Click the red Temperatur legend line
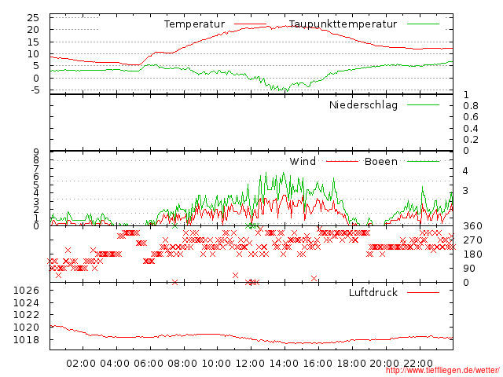This screenshot has height=377, width=503. (251, 24)
